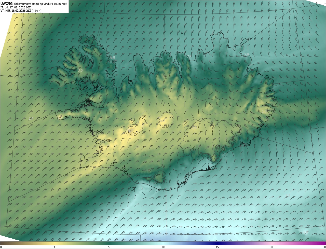Click the '3.0' value label on the map
The height and width of the screenshot is (249, 326).
[x=80, y=70]
